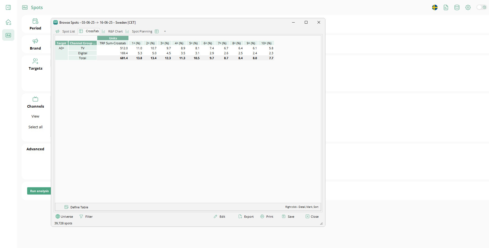This screenshot has width=489, height=248.
Task: Toggle dark mode switch
Action: pos(481,7)
